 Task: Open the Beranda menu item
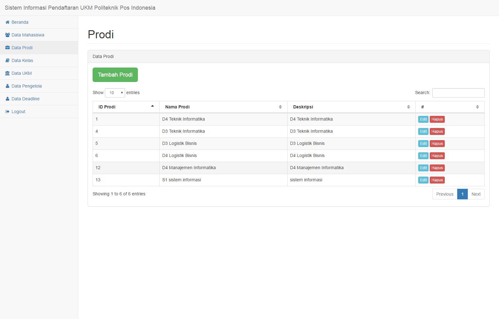click(x=39, y=22)
